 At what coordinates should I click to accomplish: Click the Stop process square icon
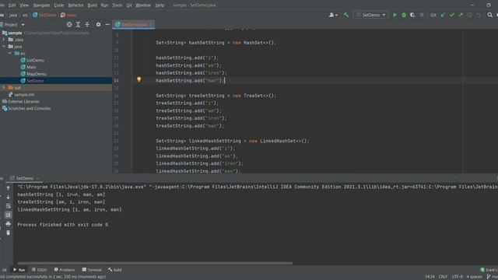[422, 15]
